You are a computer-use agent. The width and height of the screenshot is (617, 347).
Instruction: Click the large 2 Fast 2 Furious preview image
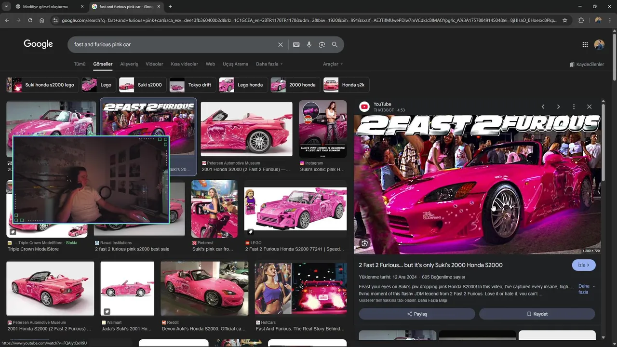[477, 185]
